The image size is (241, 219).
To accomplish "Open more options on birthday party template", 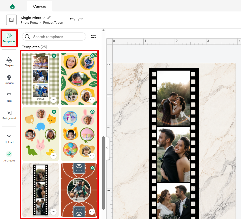I will [x=92, y=156].
